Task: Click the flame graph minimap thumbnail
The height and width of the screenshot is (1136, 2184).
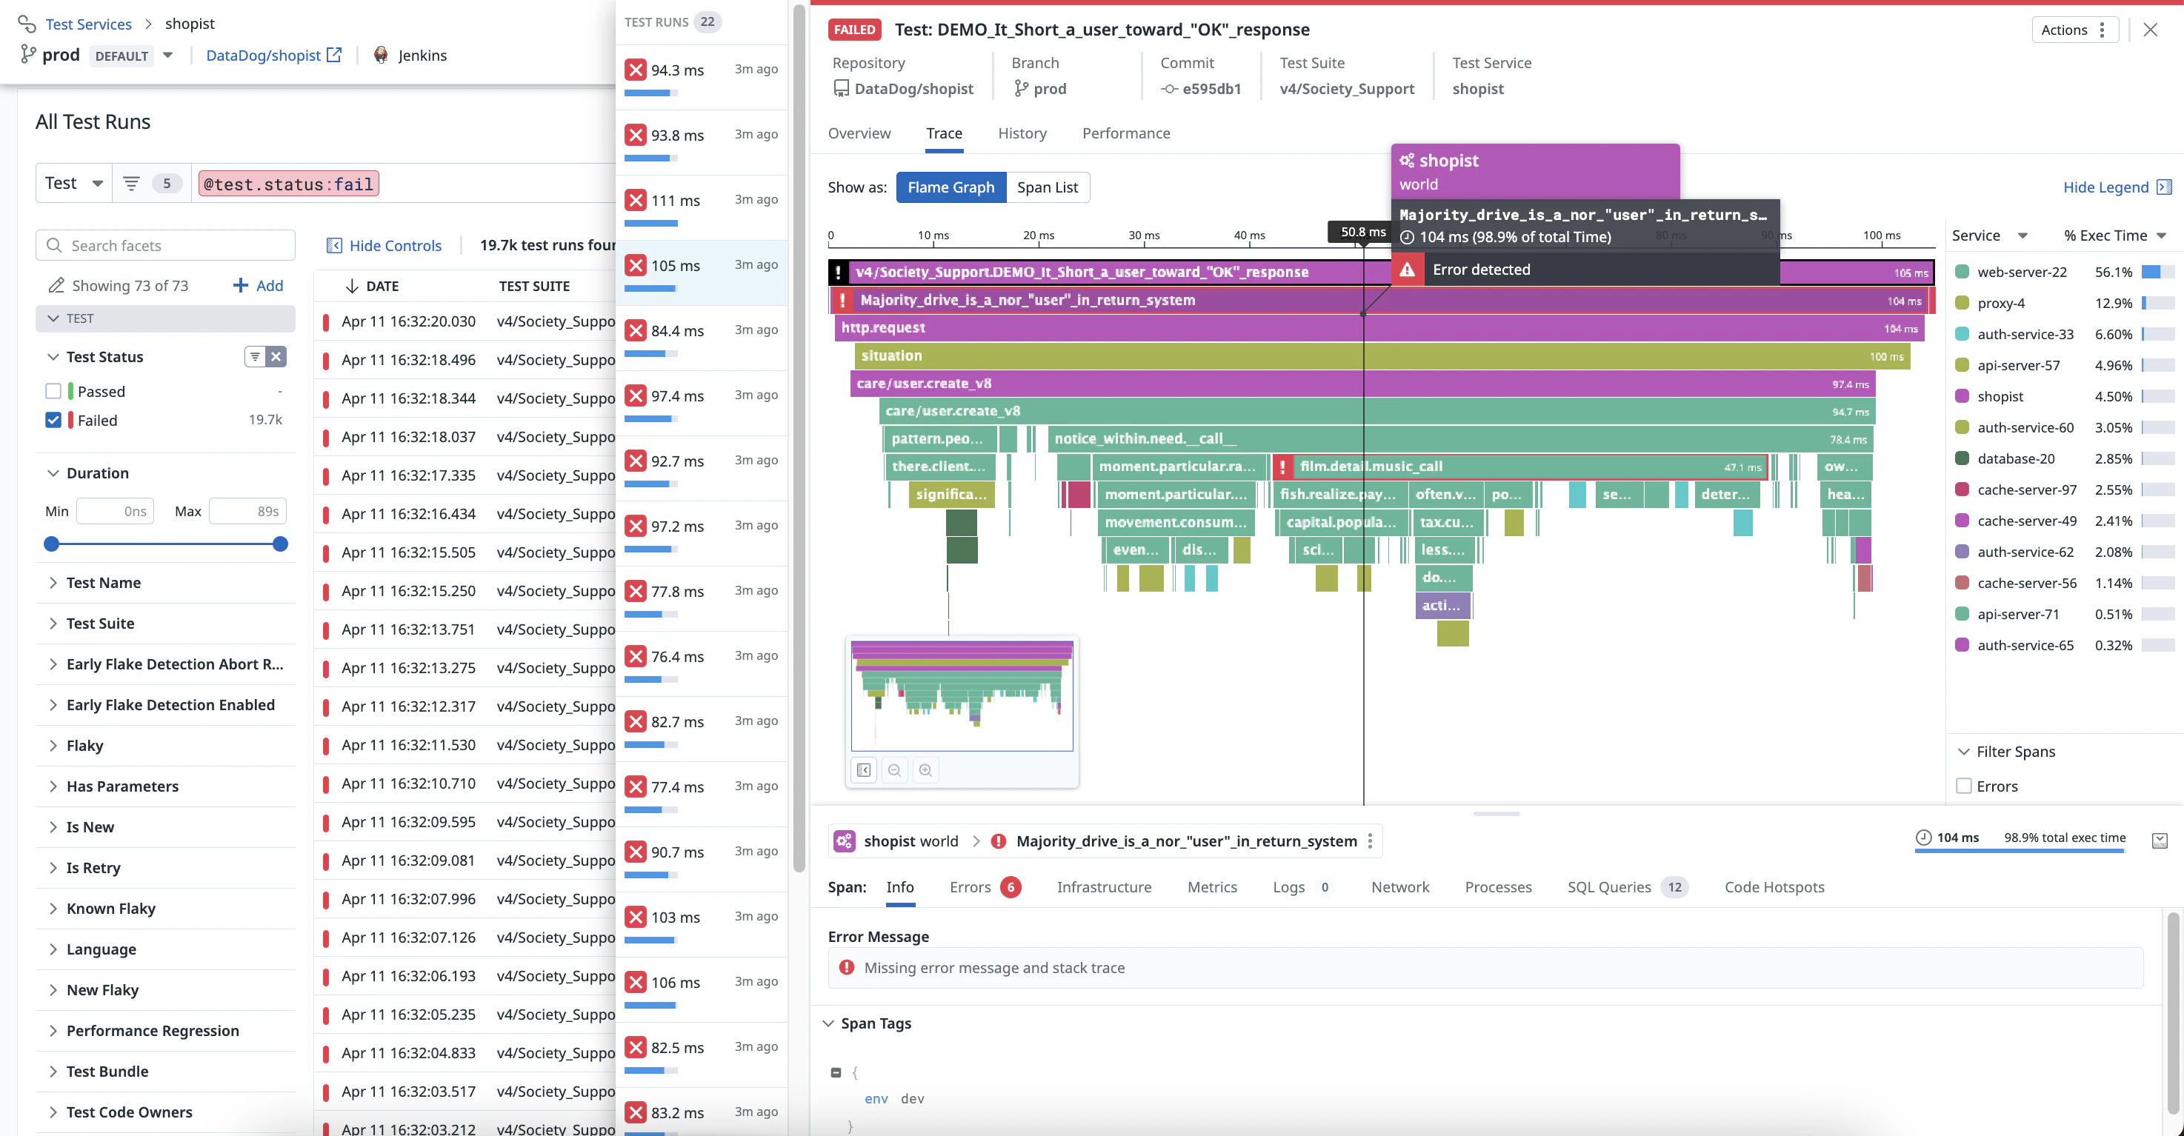Action: (x=962, y=695)
